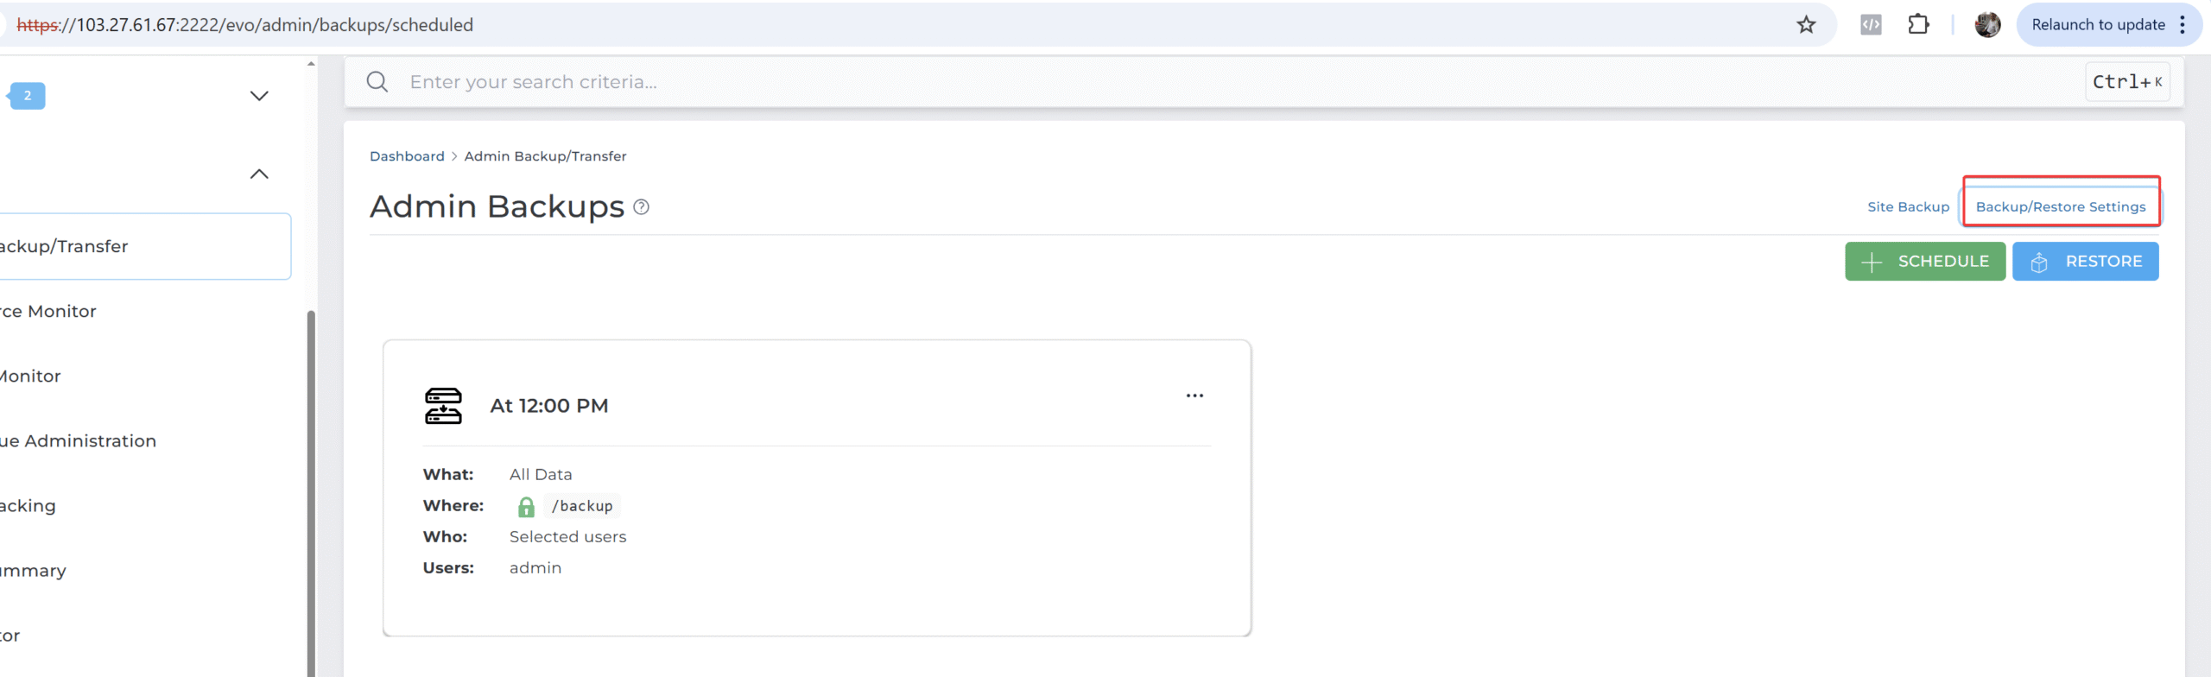This screenshot has width=2211, height=677.
Task: Expand the sidebar section with badge 2
Action: point(259,96)
